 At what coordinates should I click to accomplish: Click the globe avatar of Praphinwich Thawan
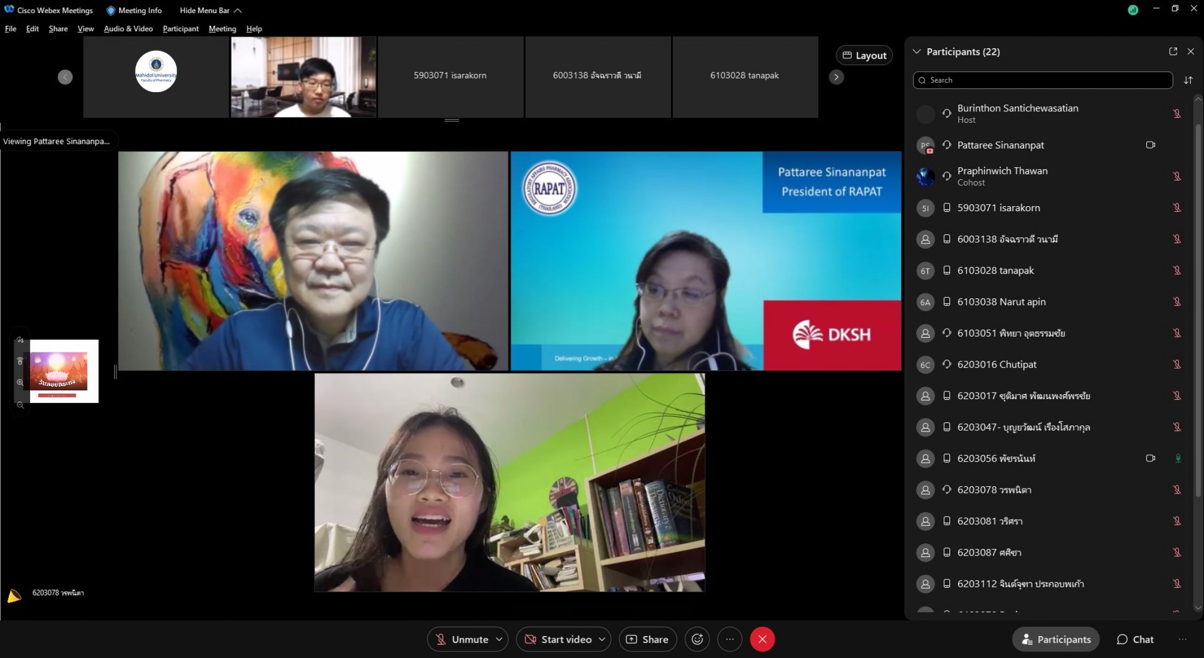(926, 177)
